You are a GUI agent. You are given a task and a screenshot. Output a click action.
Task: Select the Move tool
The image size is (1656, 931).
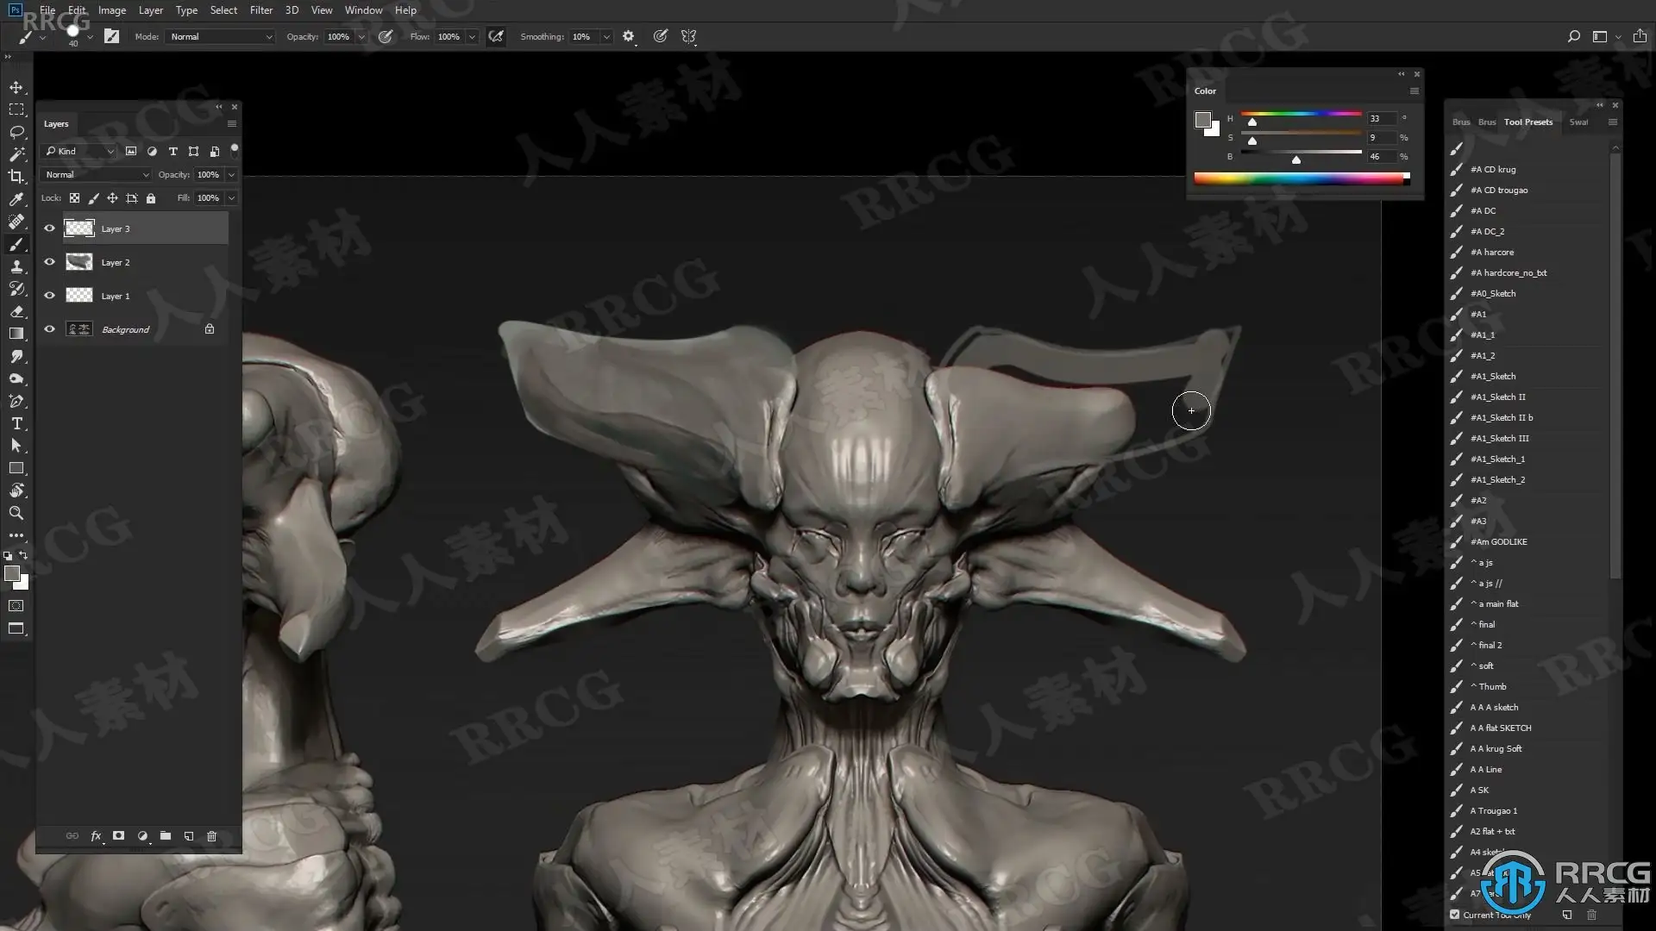tap(16, 87)
